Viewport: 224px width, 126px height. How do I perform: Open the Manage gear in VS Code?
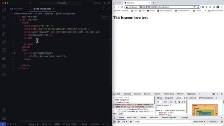coord(4,118)
